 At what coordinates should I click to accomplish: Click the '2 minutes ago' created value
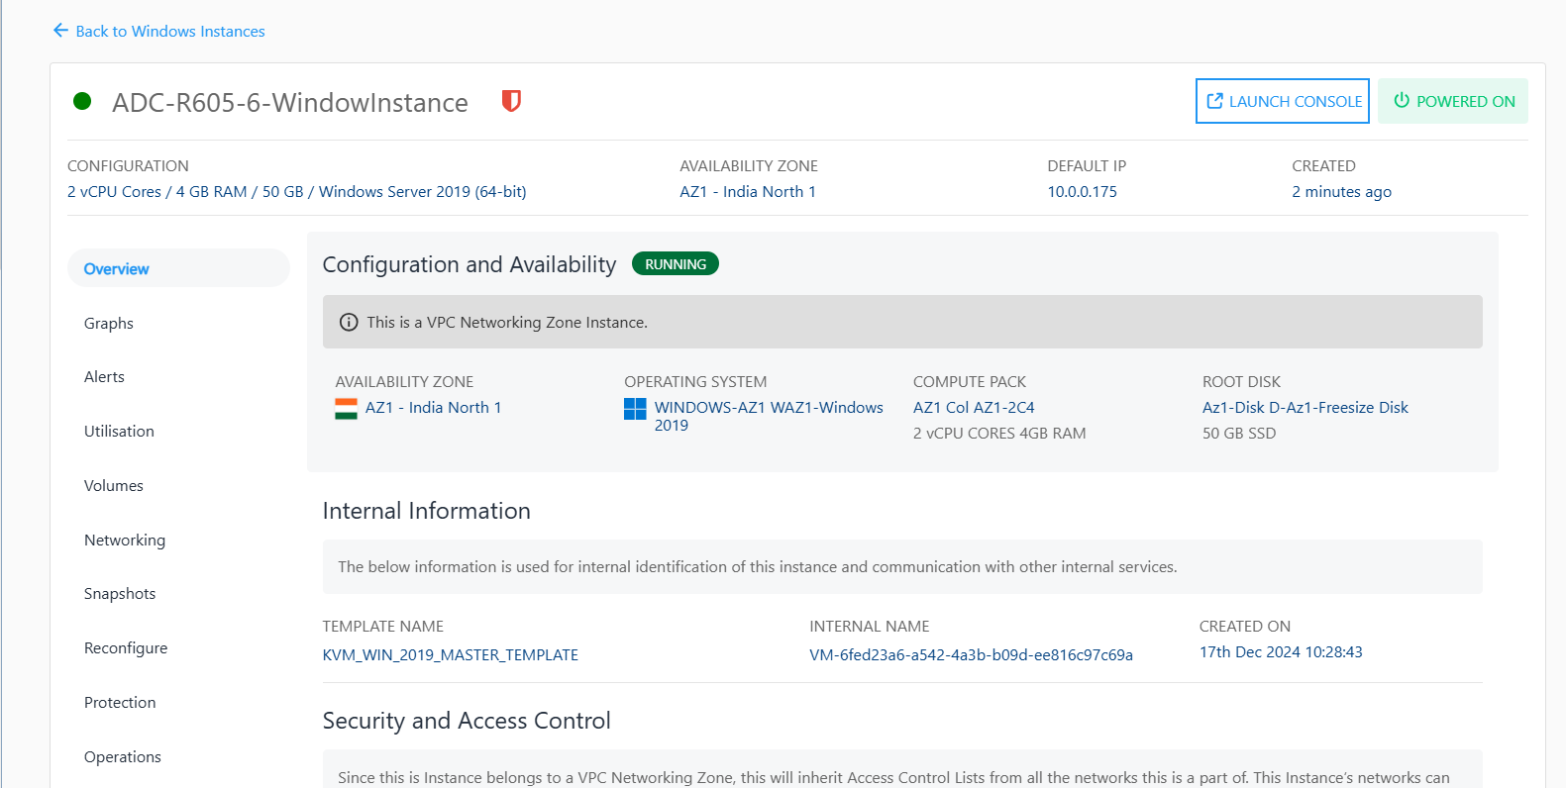[1341, 192]
